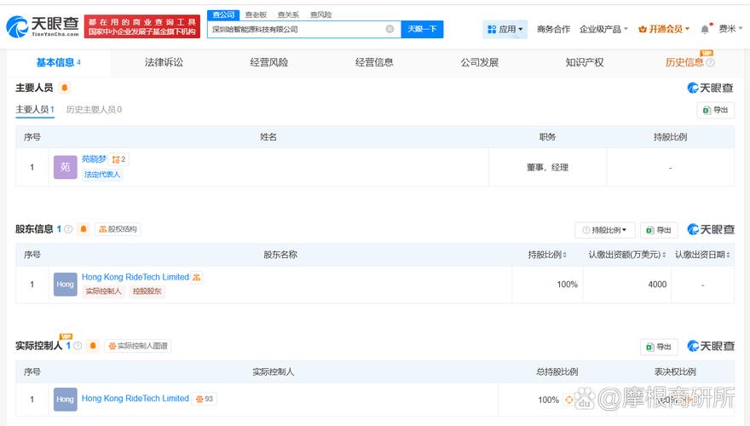The height and width of the screenshot is (426, 750).
Task: Click the 4000 subscribed capital value
Action: point(657,285)
